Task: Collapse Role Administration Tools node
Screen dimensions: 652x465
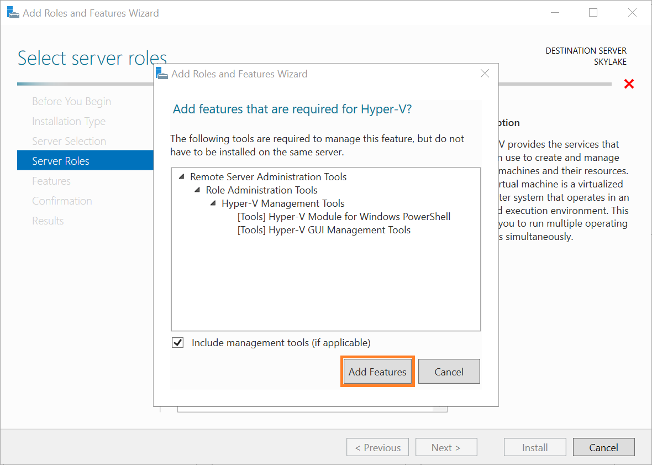Action: click(x=197, y=190)
